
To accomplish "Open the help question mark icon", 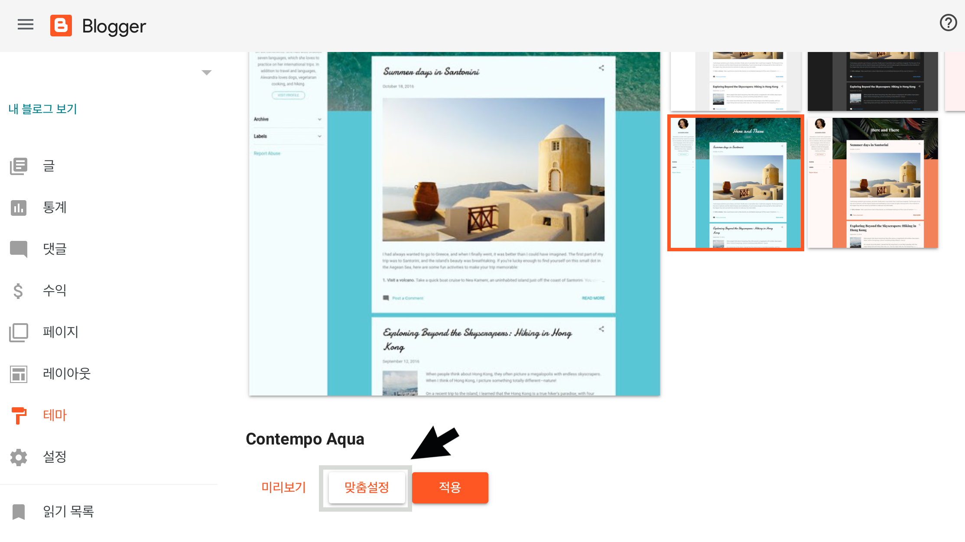I will [x=948, y=23].
